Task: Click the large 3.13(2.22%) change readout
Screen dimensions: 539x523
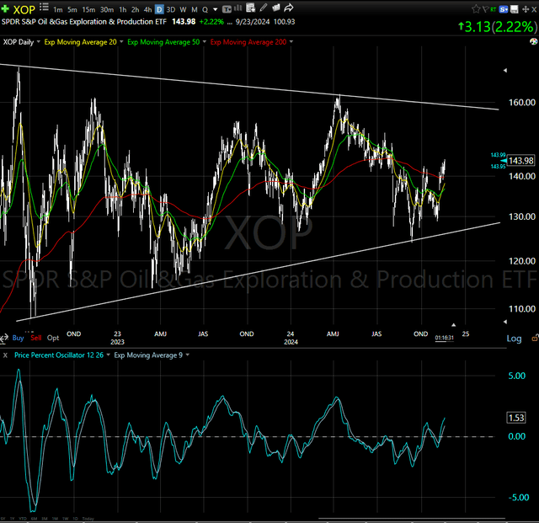Action: point(498,26)
